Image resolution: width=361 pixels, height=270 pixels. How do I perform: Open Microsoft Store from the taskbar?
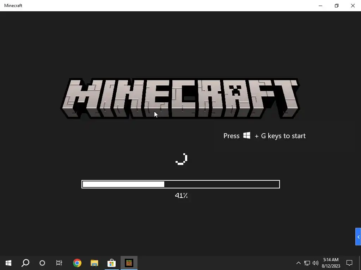click(111, 263)
